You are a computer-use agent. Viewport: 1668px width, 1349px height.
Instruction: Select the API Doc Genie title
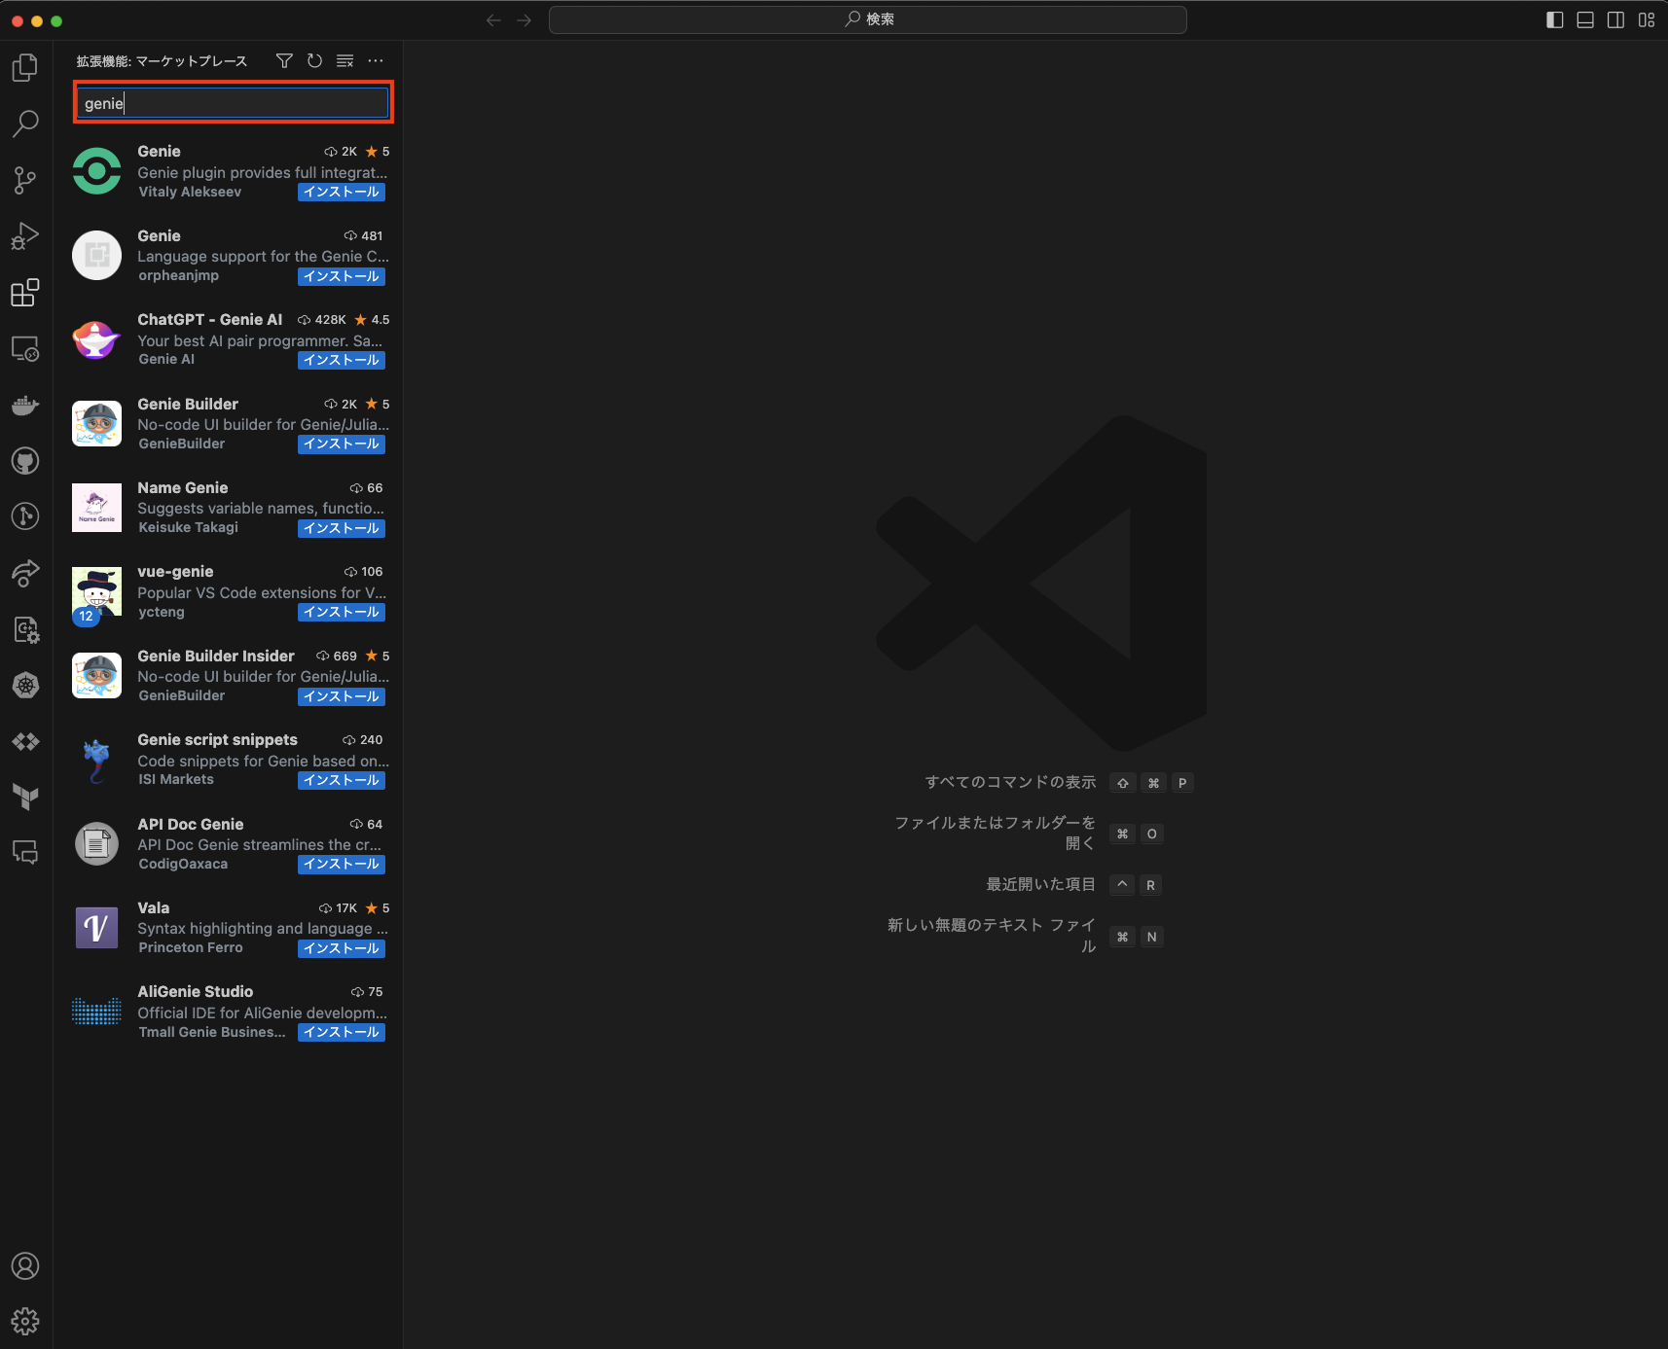[191, 825]
